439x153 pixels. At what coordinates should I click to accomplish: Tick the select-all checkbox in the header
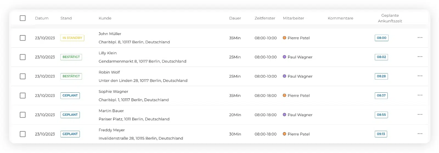pos(23,18)
